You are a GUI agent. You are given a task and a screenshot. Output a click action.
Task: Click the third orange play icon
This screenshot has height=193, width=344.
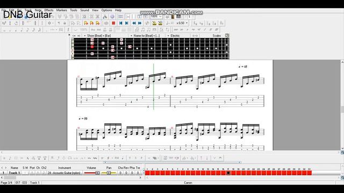click(98, 23)
